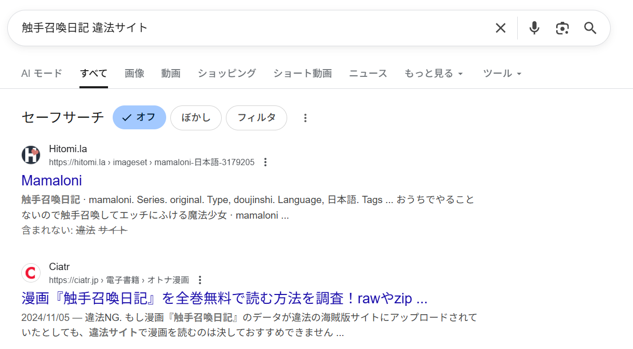Open the Mamaloni result link
The image size is (633, 349).
click(x=51, y=181)
